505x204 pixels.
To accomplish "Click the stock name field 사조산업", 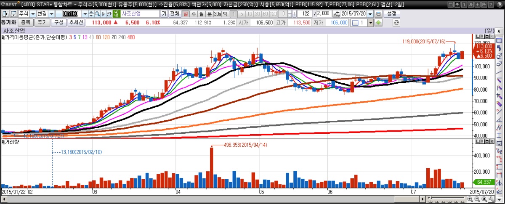I will [140, 13].
